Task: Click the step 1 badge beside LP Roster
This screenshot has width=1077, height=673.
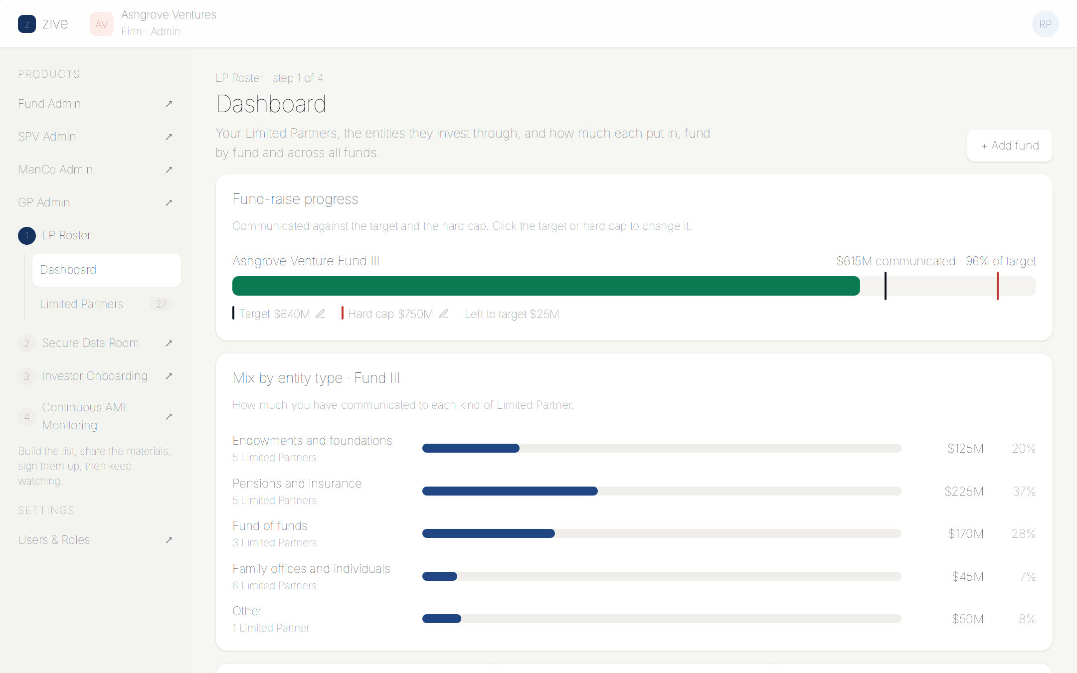Action: click(x=27, y=236)
